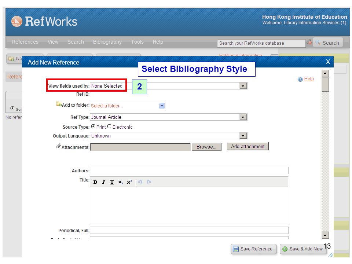352x264 pixels.
Task: Apply superscript formatting in Title editor
Action: pos(129,182)
